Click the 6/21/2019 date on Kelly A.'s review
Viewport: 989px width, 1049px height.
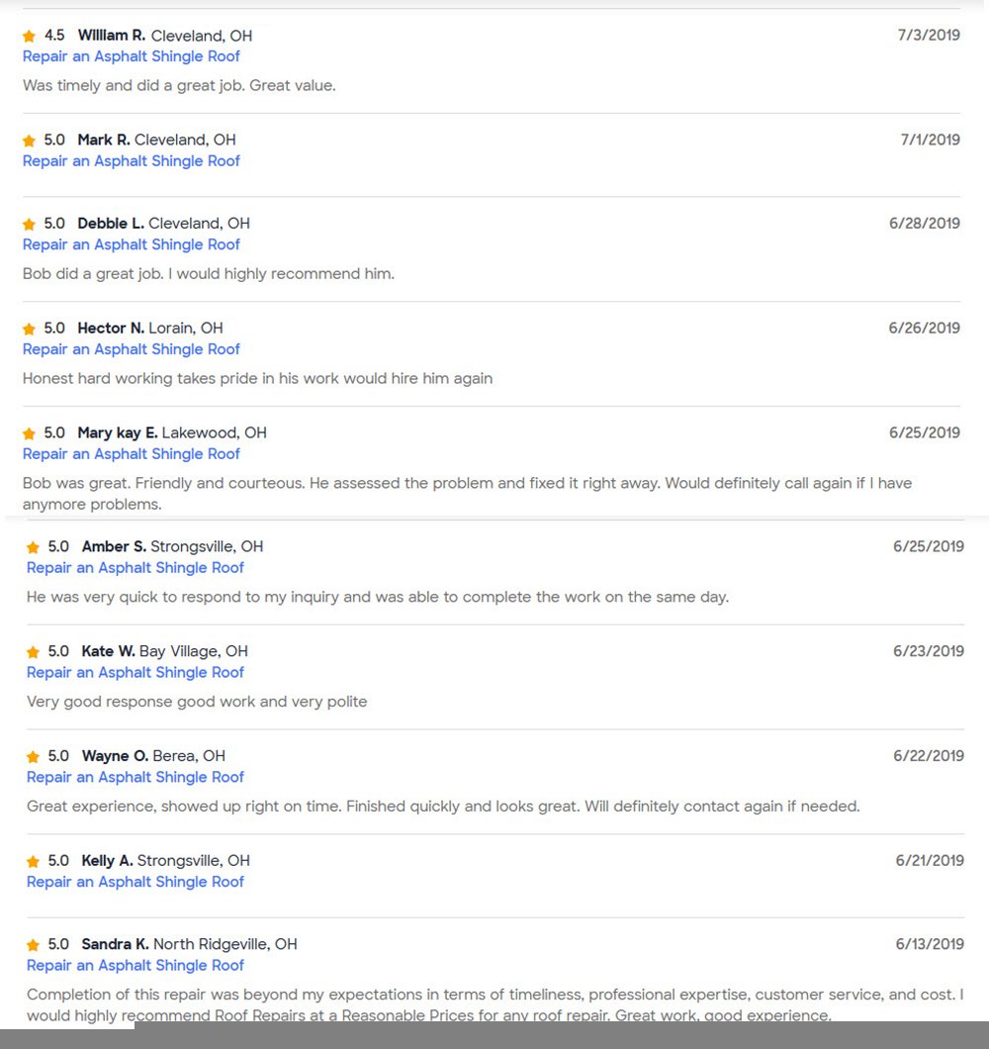coord(929,861)
